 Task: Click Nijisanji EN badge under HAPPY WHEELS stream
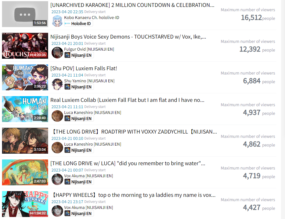(79, 214)
